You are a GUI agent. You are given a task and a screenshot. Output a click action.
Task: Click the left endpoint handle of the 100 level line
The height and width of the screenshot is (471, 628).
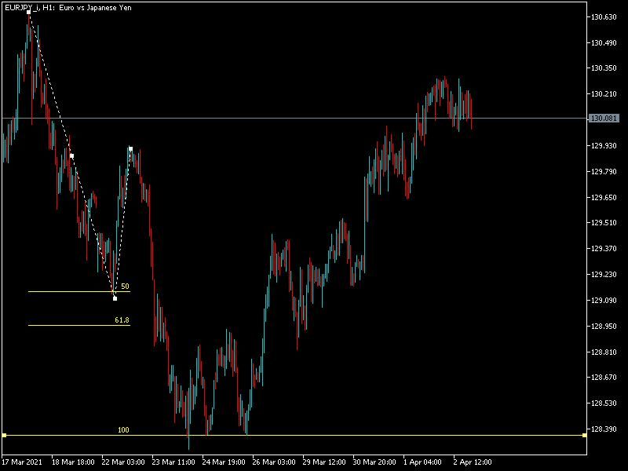[x=4, y=435]
